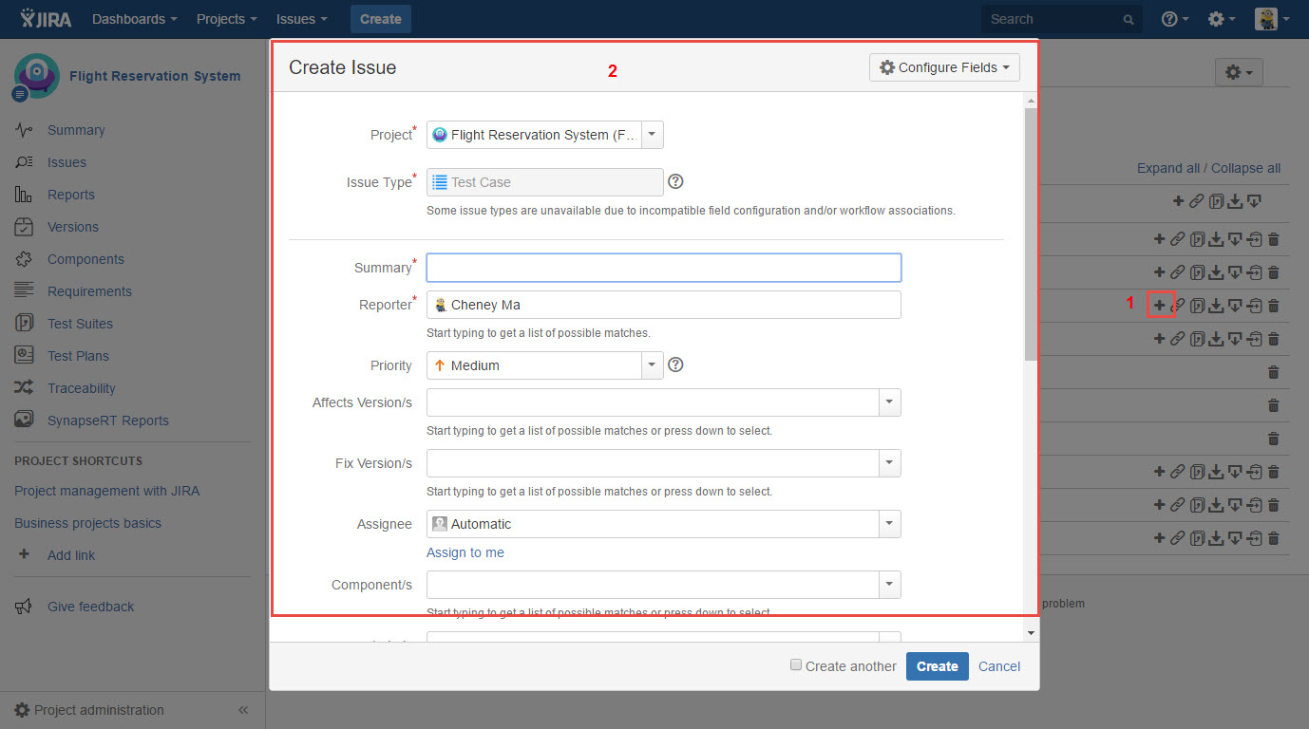
Task: Open the Configure Fields dropdown
Action: (943, 67)
